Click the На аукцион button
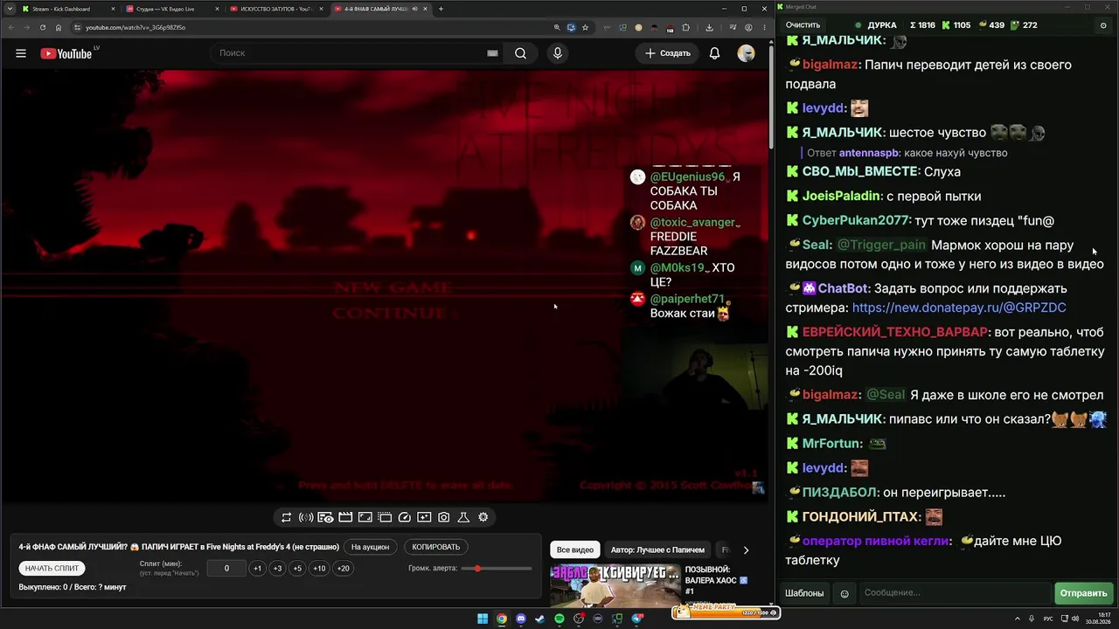 pyautogui.click(x=370, y=547)
